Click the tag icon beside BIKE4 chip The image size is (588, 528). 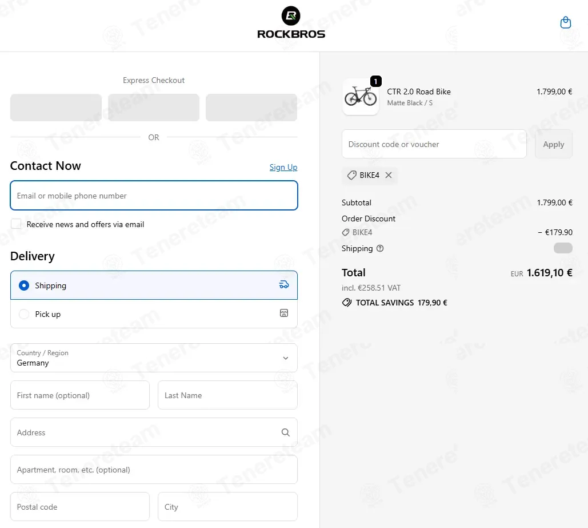tap(352, 175)
